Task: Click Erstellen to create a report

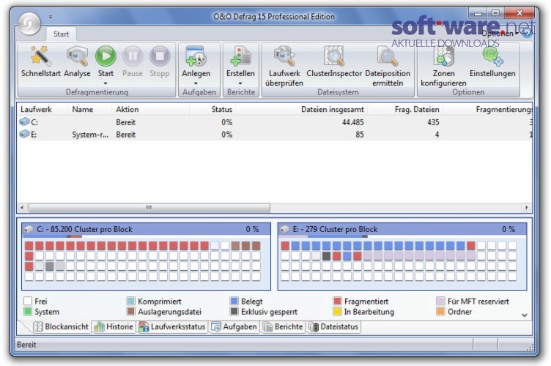Action: [240, 61]
